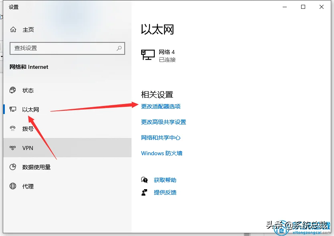The height and width of the screenshot is (236, 334).
Task: Click the help bubble icon beside 获取帮助
Action: click(x=144, y=180)
